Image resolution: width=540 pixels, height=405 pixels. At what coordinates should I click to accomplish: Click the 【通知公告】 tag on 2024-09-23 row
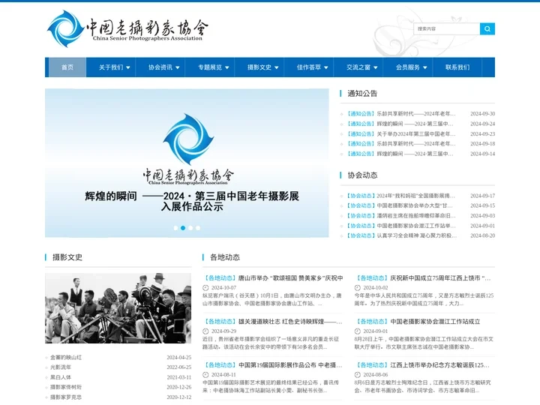pos(360,134)
